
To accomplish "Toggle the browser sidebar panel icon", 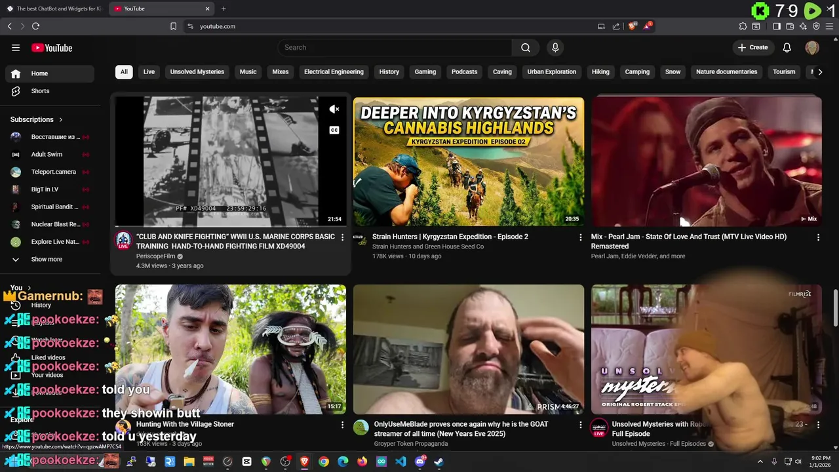I will (x=777, y=26).
